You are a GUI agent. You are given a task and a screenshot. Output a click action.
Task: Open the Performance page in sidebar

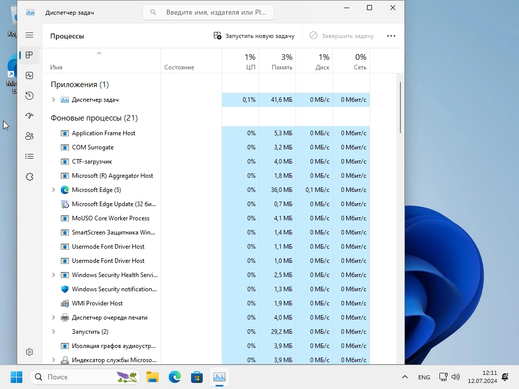click(29, 75)
